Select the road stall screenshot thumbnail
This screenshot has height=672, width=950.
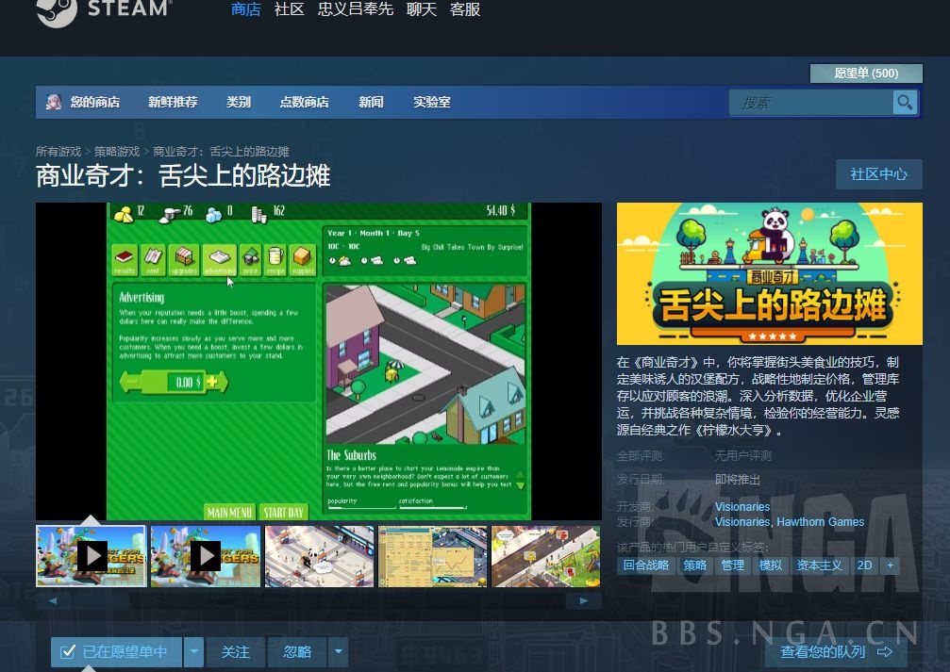546,556
